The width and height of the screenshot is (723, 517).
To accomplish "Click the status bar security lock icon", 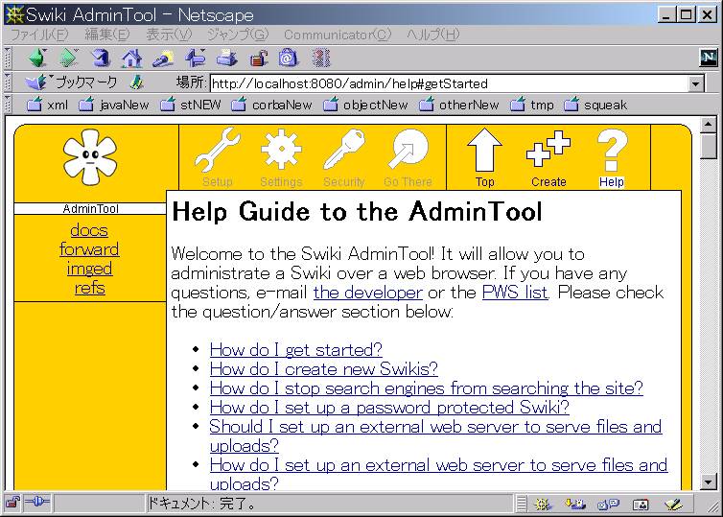I will [x=12, y=503].
